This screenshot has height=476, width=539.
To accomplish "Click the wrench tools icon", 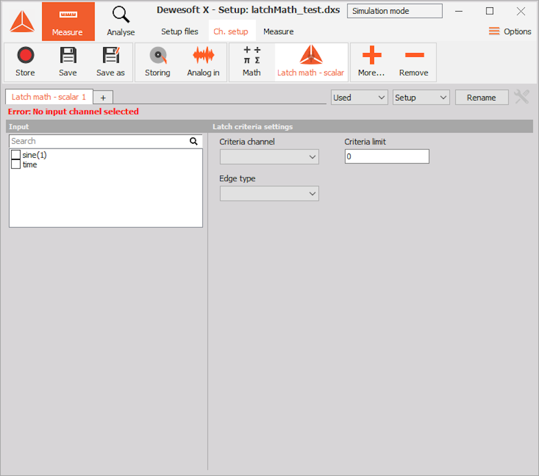I will pyautogui.click(x=522, y=97).
